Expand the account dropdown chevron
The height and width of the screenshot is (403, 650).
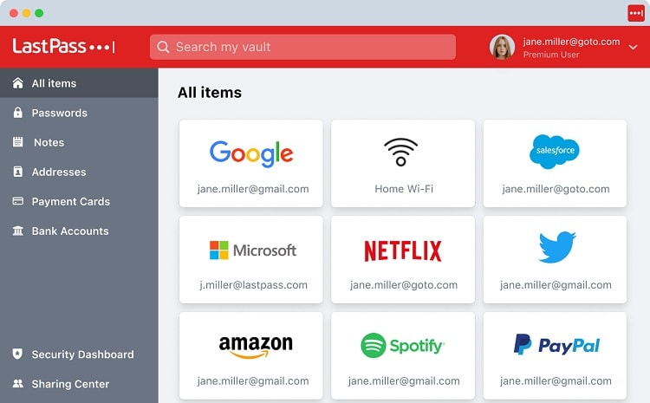click(x=633, y=48)
